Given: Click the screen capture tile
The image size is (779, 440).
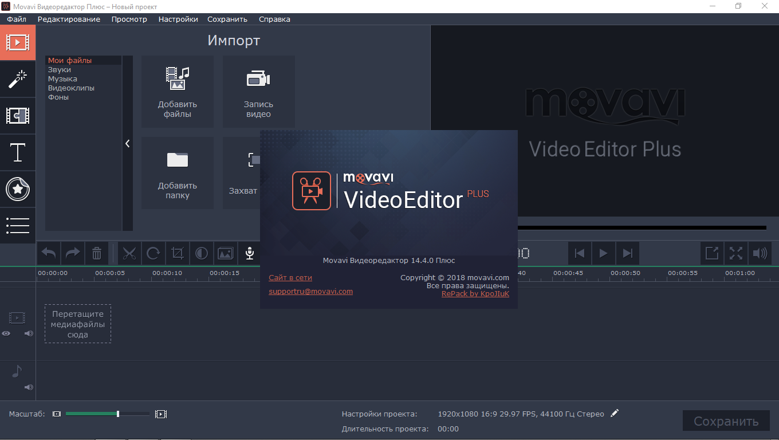Looking at the screenshot, I should click(242, 173).
